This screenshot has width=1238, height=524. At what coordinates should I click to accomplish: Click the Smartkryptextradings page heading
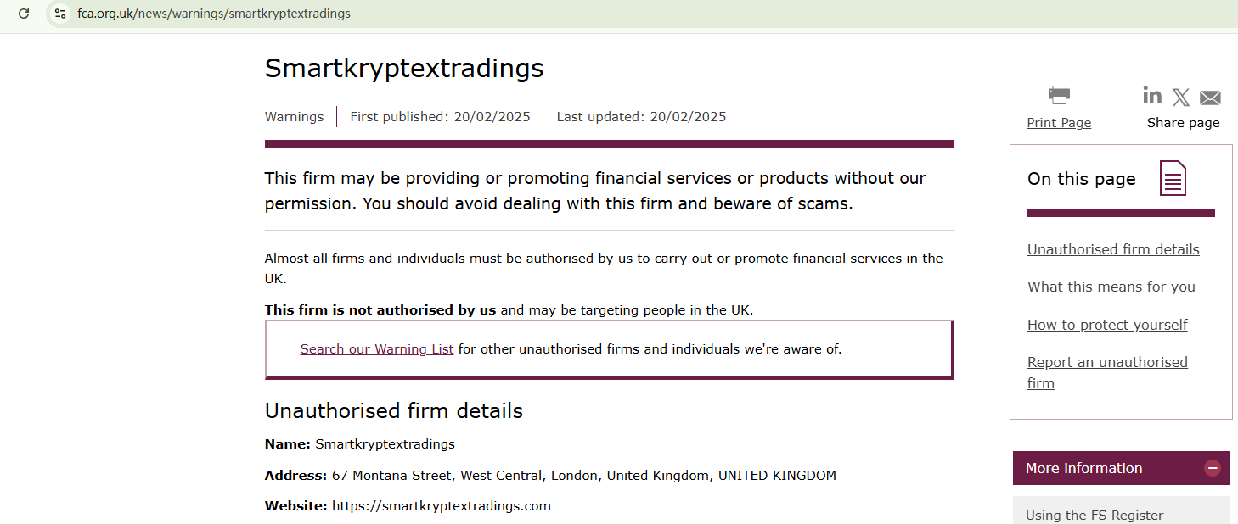click(x=404, y=68)
